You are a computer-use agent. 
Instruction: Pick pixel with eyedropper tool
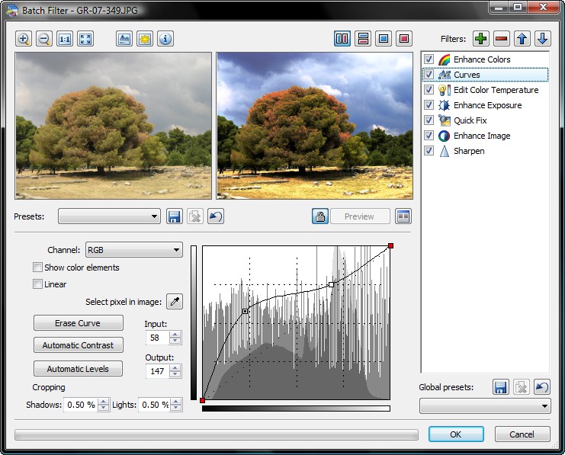point(175,302)
